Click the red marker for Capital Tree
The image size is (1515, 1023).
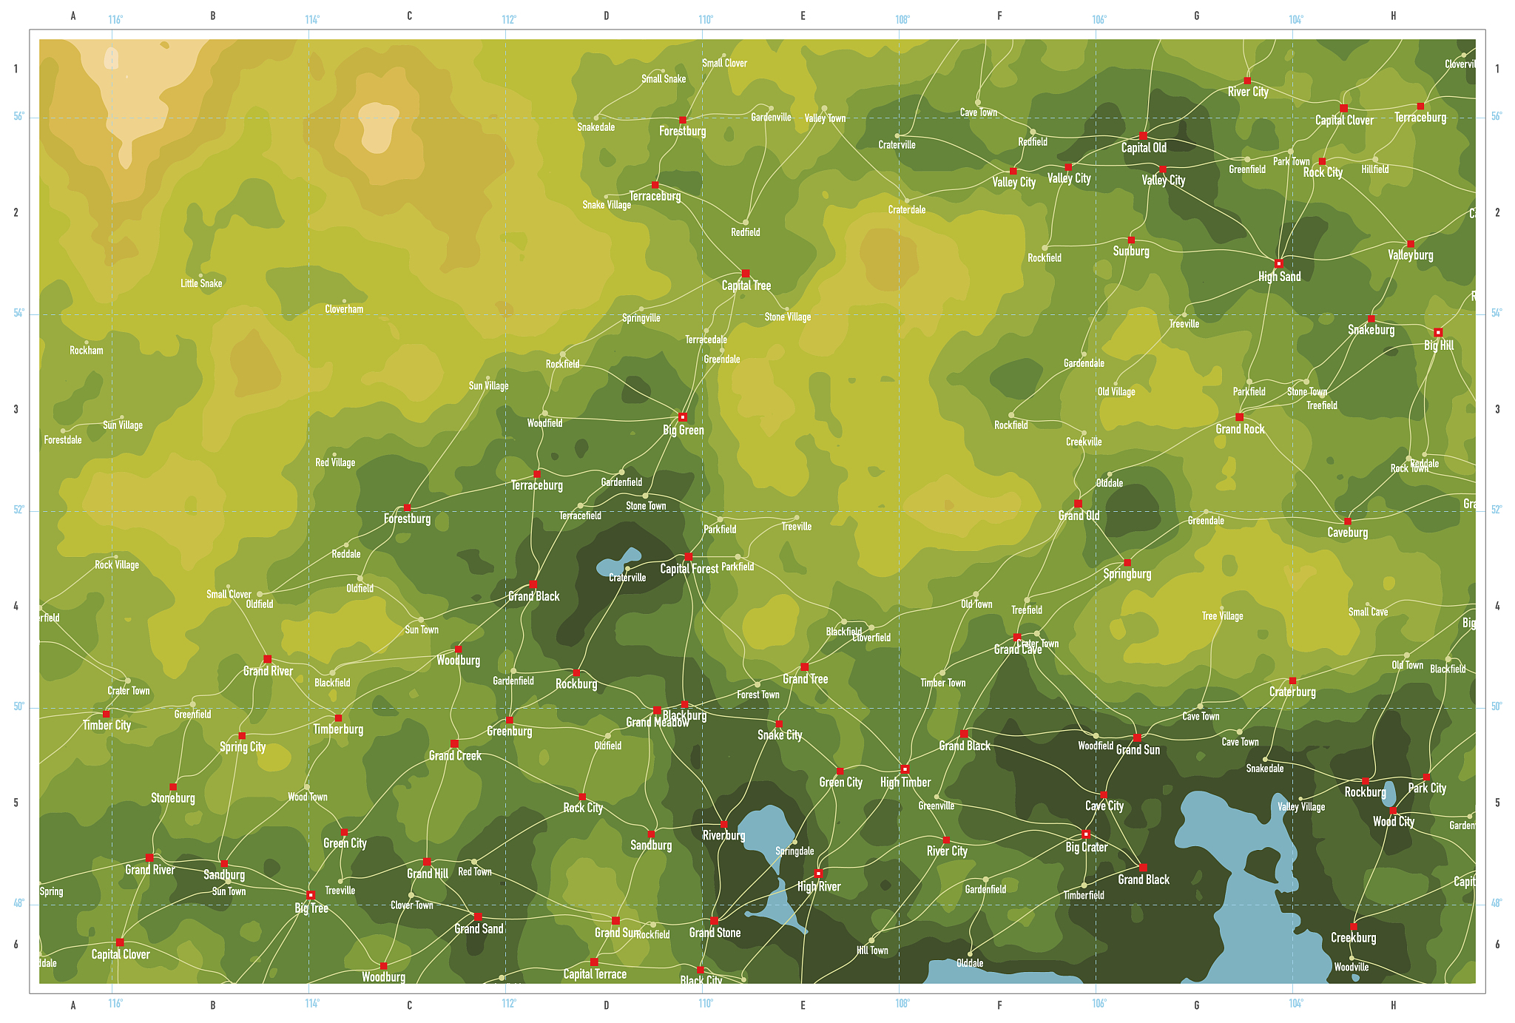(x=746, y=274)
